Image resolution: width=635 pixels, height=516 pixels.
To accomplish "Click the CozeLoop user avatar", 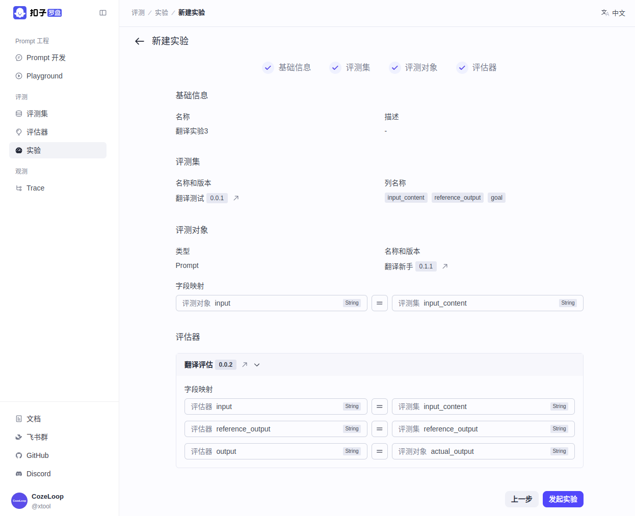I will [x=19, y=501].
